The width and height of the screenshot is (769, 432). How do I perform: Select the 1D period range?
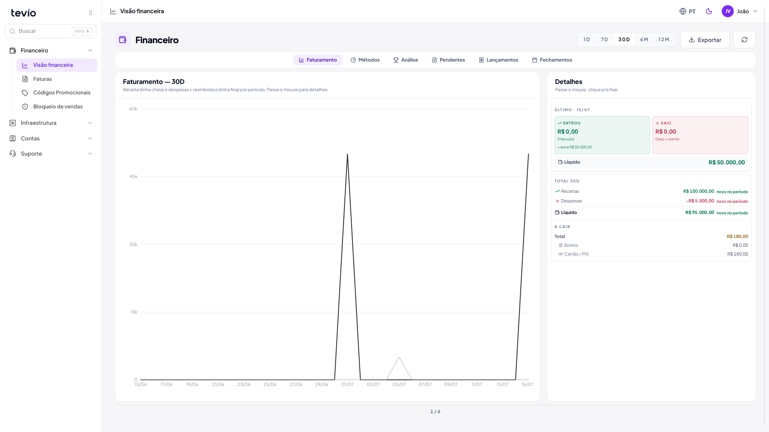[x=587, y=40]
